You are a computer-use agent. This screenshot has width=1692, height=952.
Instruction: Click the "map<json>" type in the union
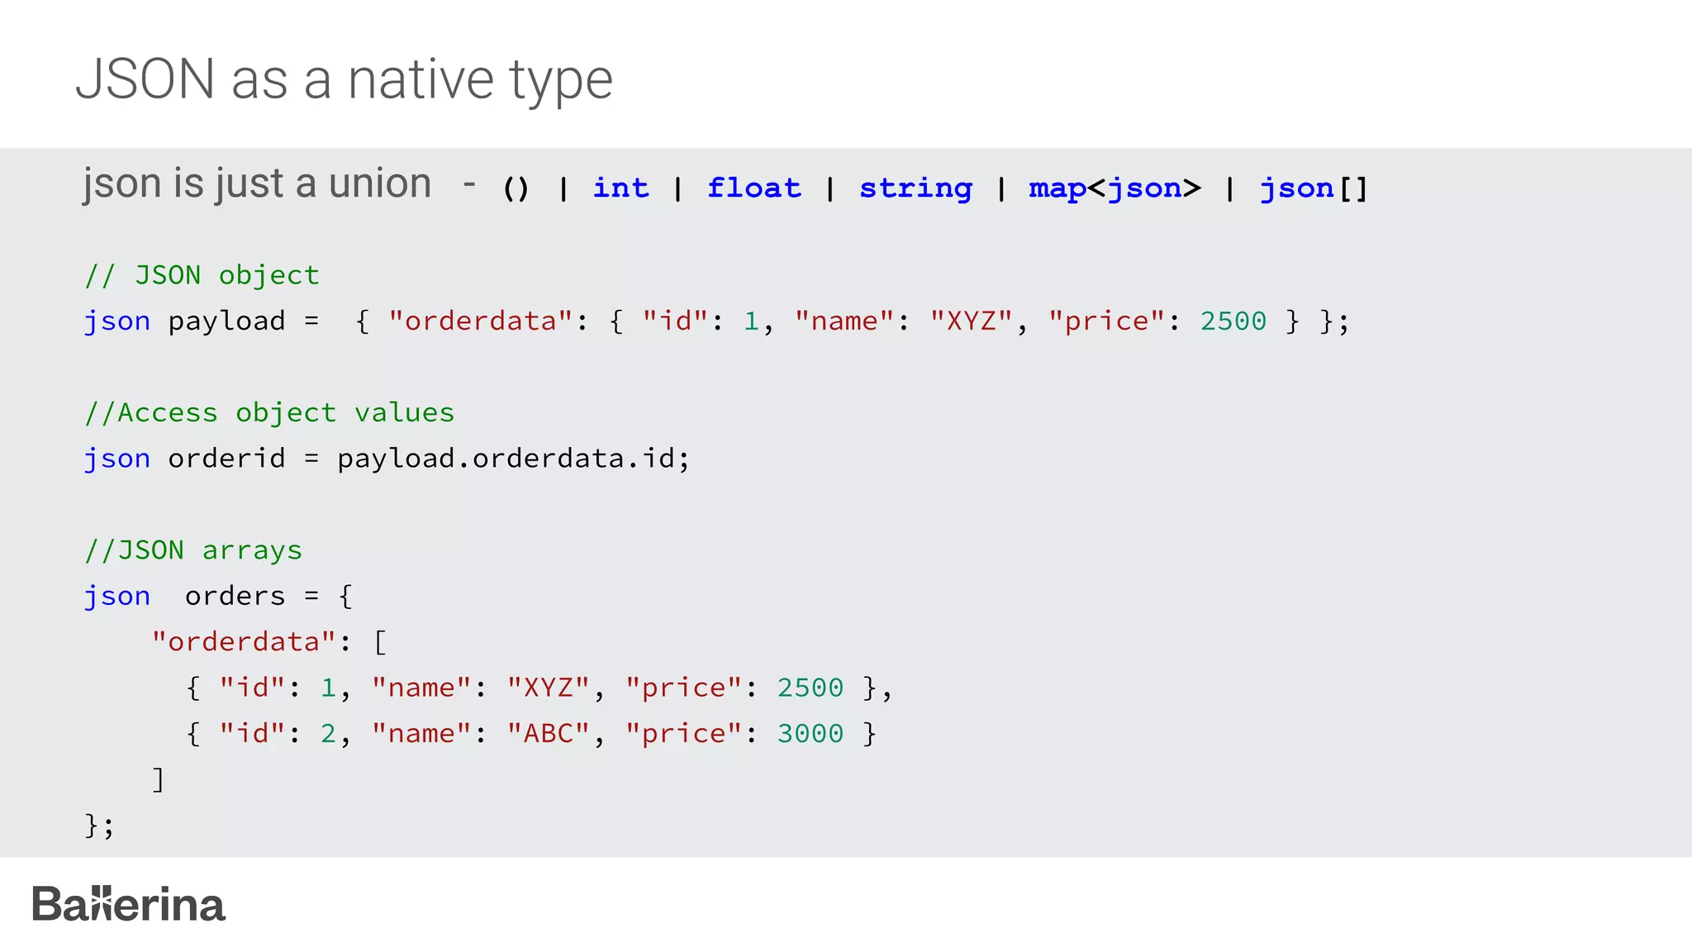pos(1115,189)
